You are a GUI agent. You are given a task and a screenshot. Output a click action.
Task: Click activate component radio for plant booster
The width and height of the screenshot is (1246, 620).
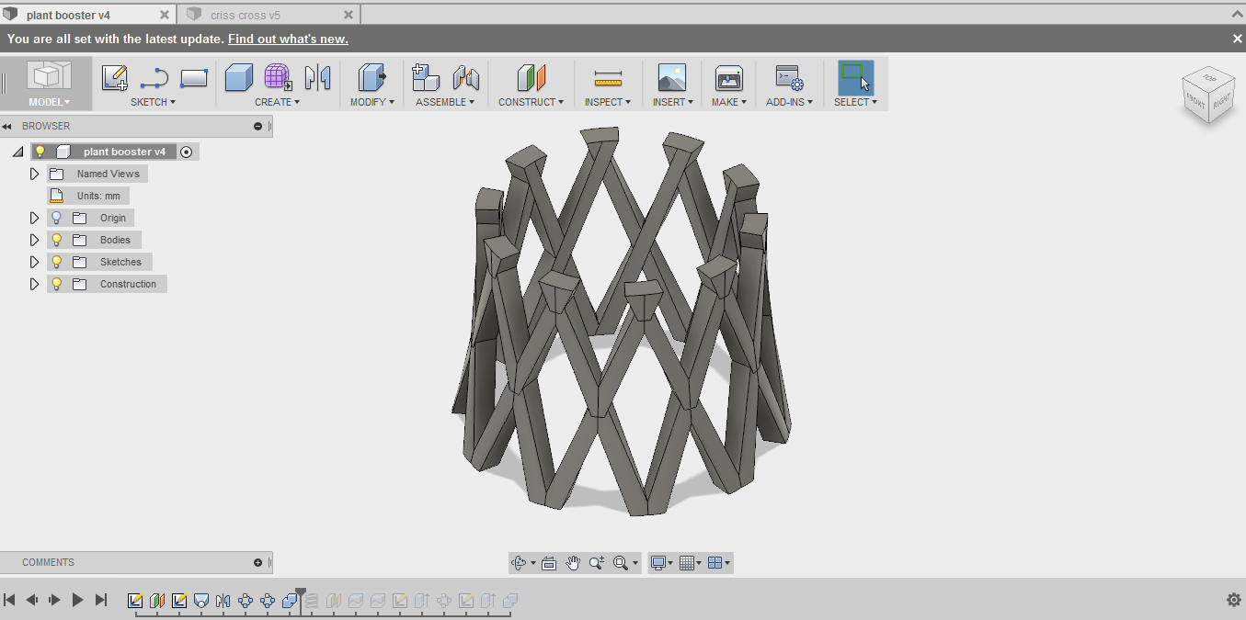(187, 152)
